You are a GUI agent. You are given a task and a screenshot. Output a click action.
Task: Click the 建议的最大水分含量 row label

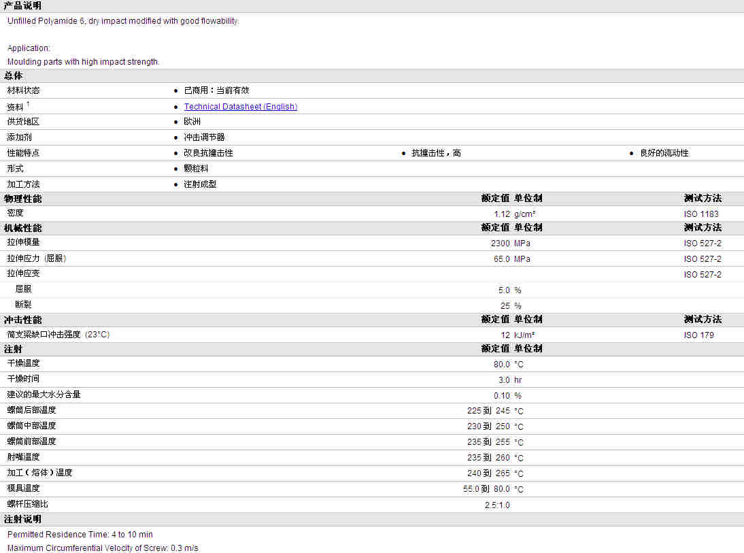(x=44, y=395)
